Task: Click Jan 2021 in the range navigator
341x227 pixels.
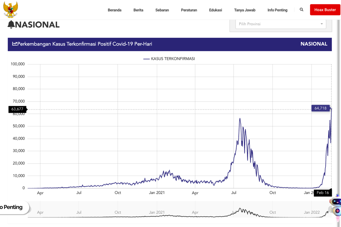Action: (157, 212)
